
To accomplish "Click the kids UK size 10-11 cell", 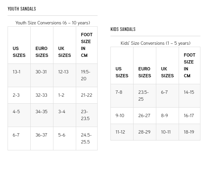I will click(167, 132).
